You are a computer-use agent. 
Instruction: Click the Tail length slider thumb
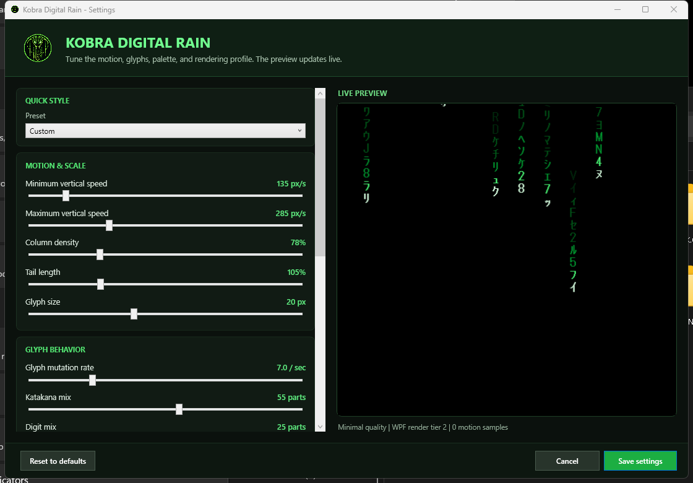pyautogui.click(x=100, y=284)
